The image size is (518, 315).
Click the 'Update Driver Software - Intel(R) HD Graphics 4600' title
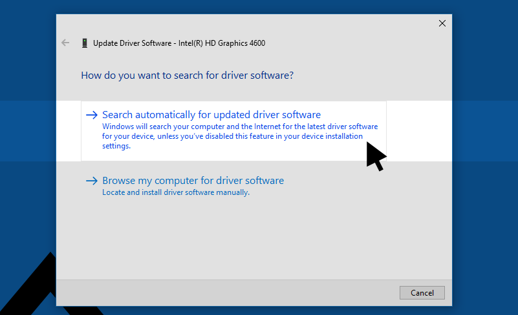(x=179, y=43)
